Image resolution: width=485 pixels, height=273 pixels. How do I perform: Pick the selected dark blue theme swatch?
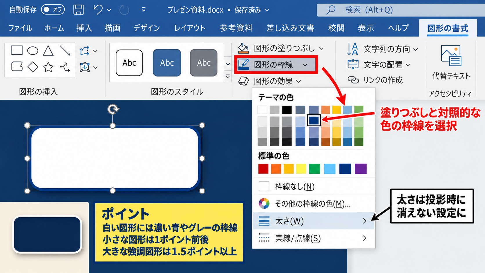pos(314,120)
